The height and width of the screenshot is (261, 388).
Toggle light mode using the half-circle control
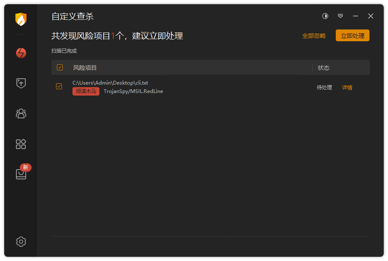(325, 16)
